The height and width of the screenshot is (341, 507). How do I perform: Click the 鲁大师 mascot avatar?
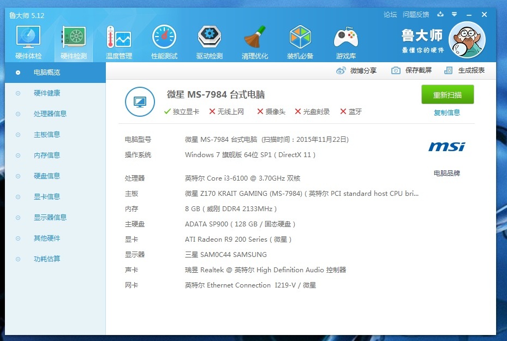(467, 40)
